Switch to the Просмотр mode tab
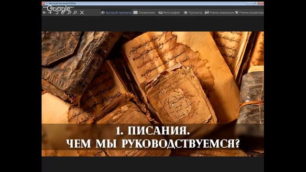306x172 pixels. [193, 12]
